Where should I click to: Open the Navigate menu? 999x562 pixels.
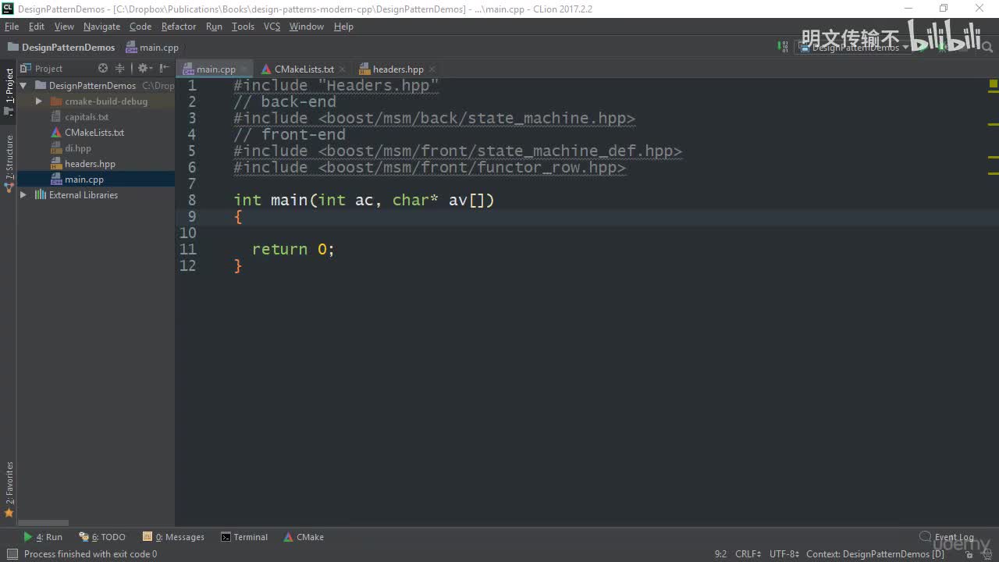coord(102,27)
